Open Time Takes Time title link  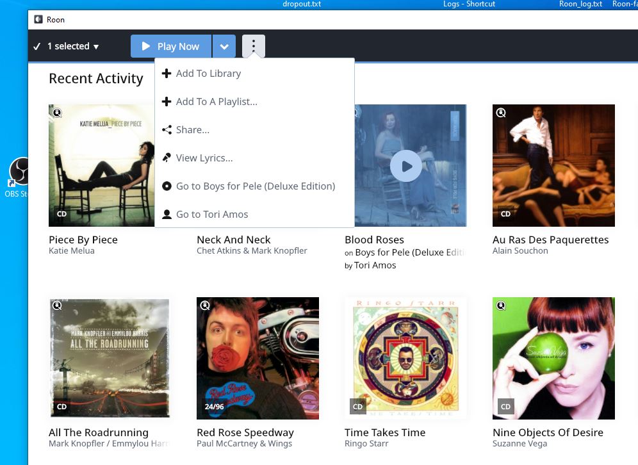(x=385, y=432)
